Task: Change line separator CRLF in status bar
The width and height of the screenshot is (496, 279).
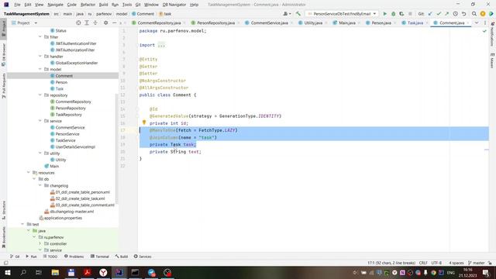Action: [x=423, y=263]
